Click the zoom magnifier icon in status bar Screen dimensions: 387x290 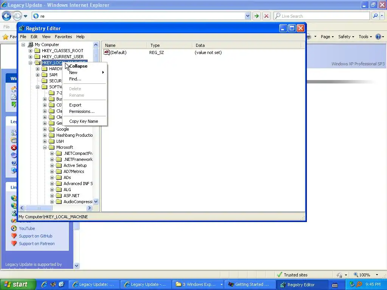click(356, 275)
